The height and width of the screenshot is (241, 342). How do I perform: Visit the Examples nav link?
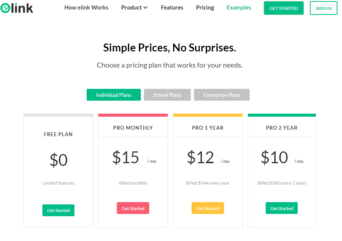[239, 8]
